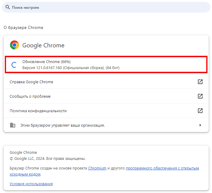The image size is (212, 193).
Task: Open the Chromium project link
Action: click(97, 168)
